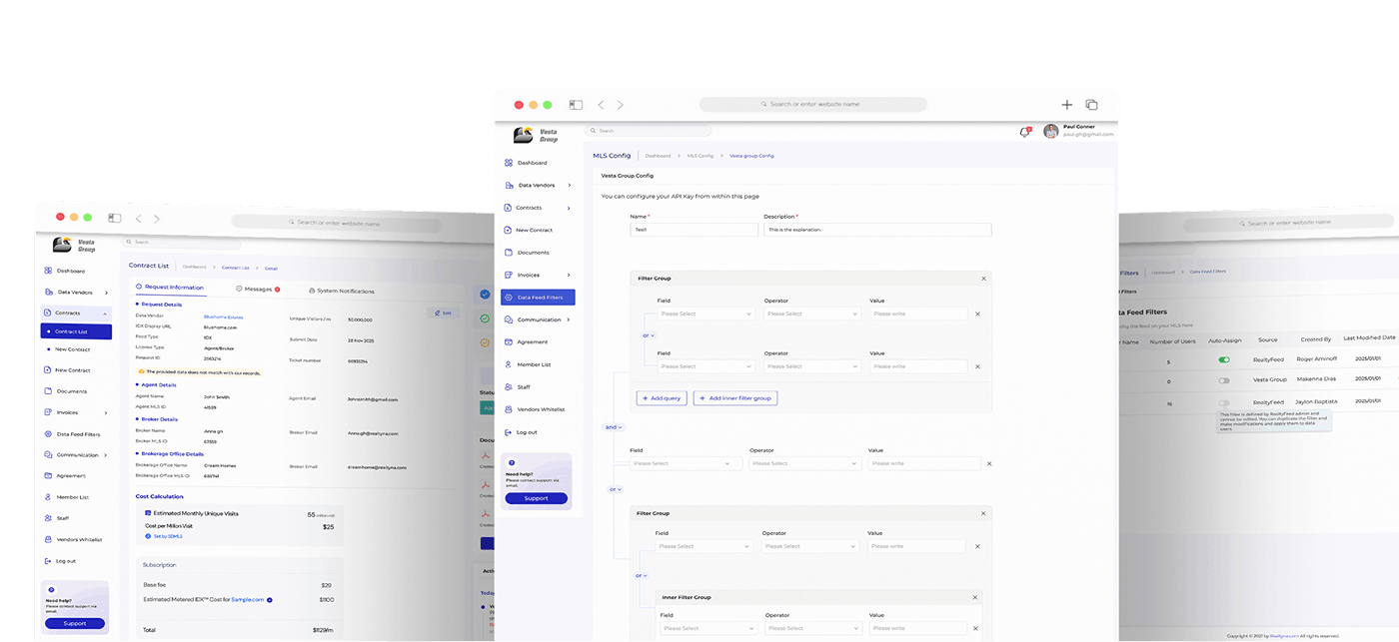
Task: Click Log out icon in center window sidebar
Action: (509, 432)
